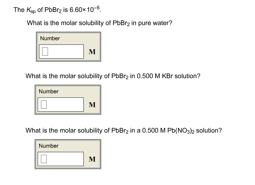Click the Number label above the last input box

(48, 146)
